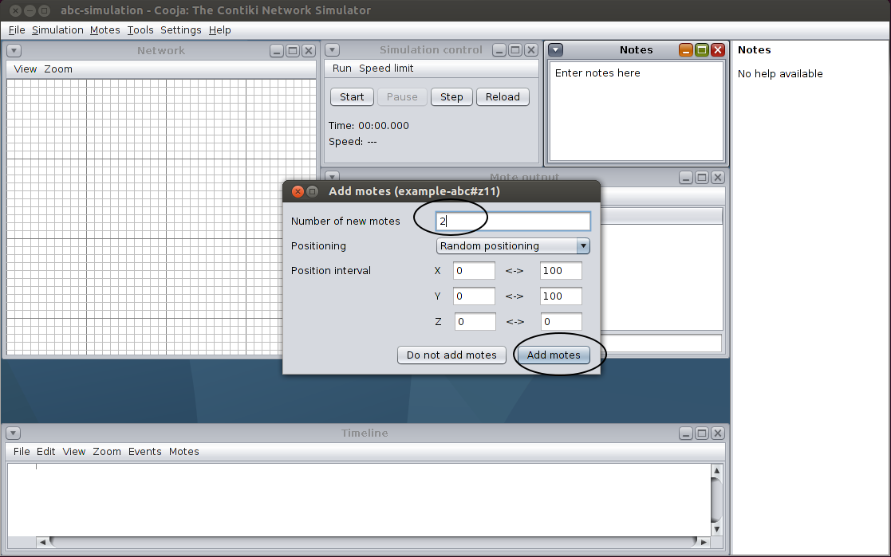Image resolution: width=891 pixels, height=557 pixels.
Task: Maximize the Network panel
Action: 293,51
